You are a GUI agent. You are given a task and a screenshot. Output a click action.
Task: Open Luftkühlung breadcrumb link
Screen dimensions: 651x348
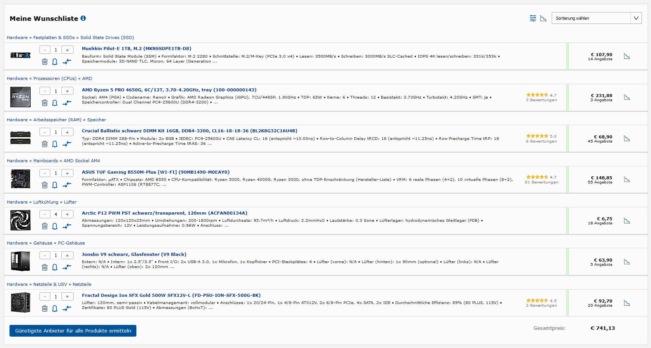[x=46, y=202]
